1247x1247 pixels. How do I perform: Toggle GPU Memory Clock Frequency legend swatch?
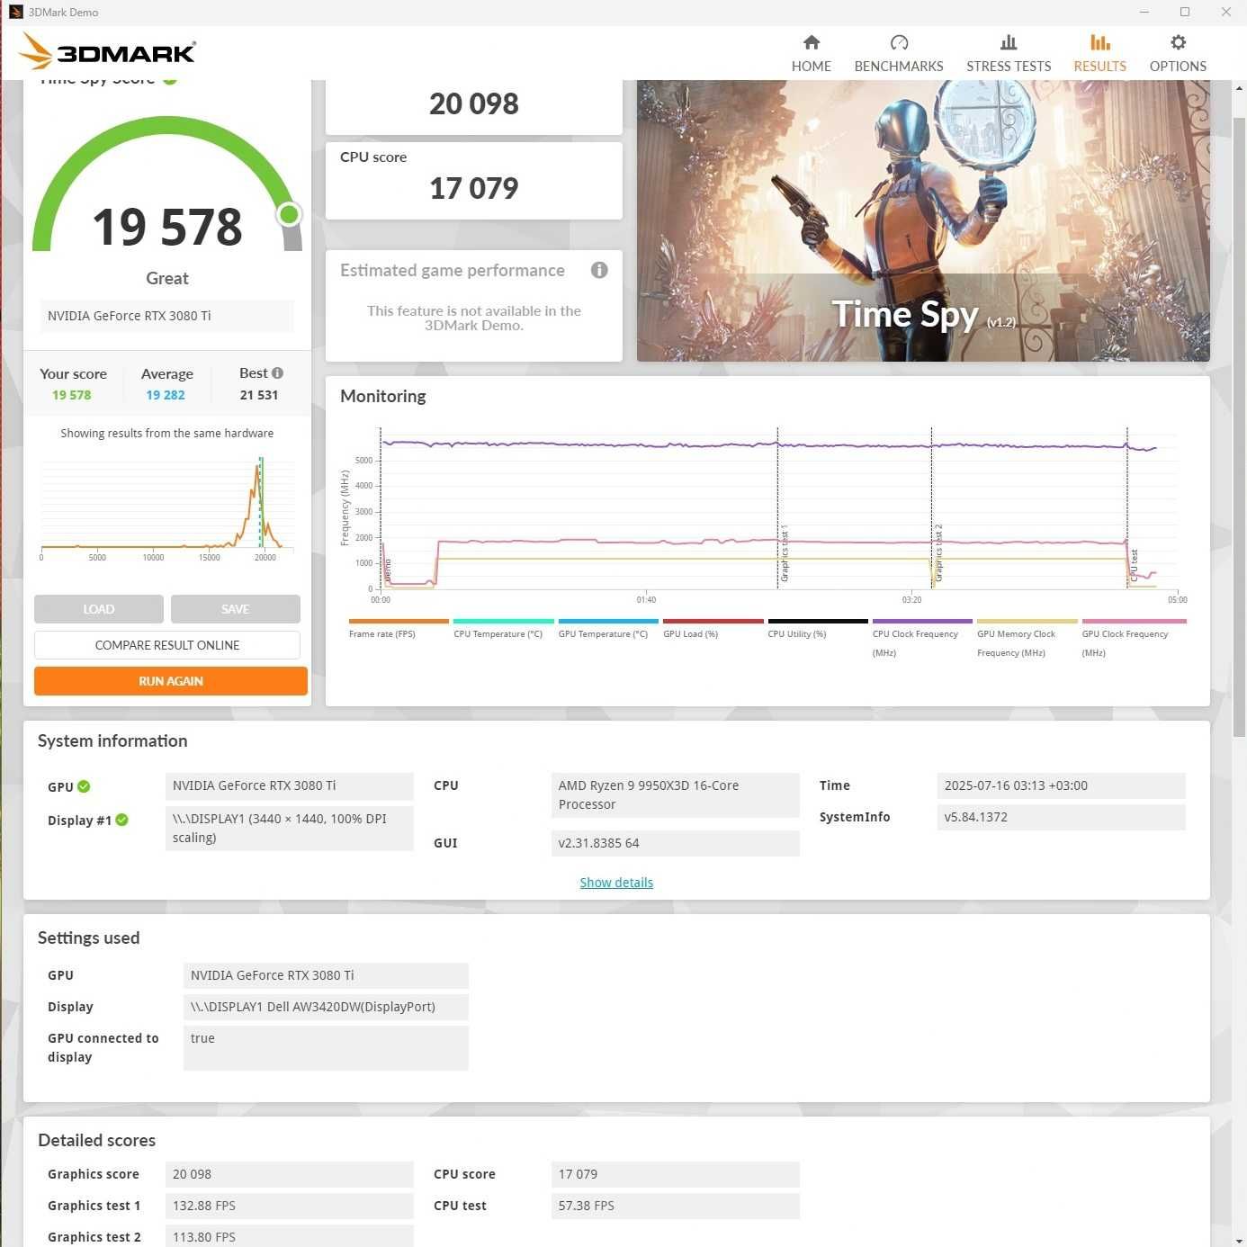pyautogui.click(x=1027, y=621)
